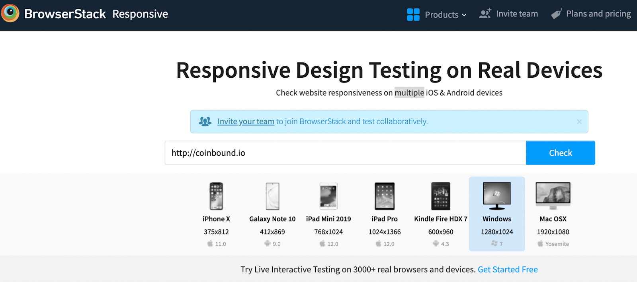Expand the Products dropdown chevron
This screenshot has width=637, height=282.
pos(464,15)
